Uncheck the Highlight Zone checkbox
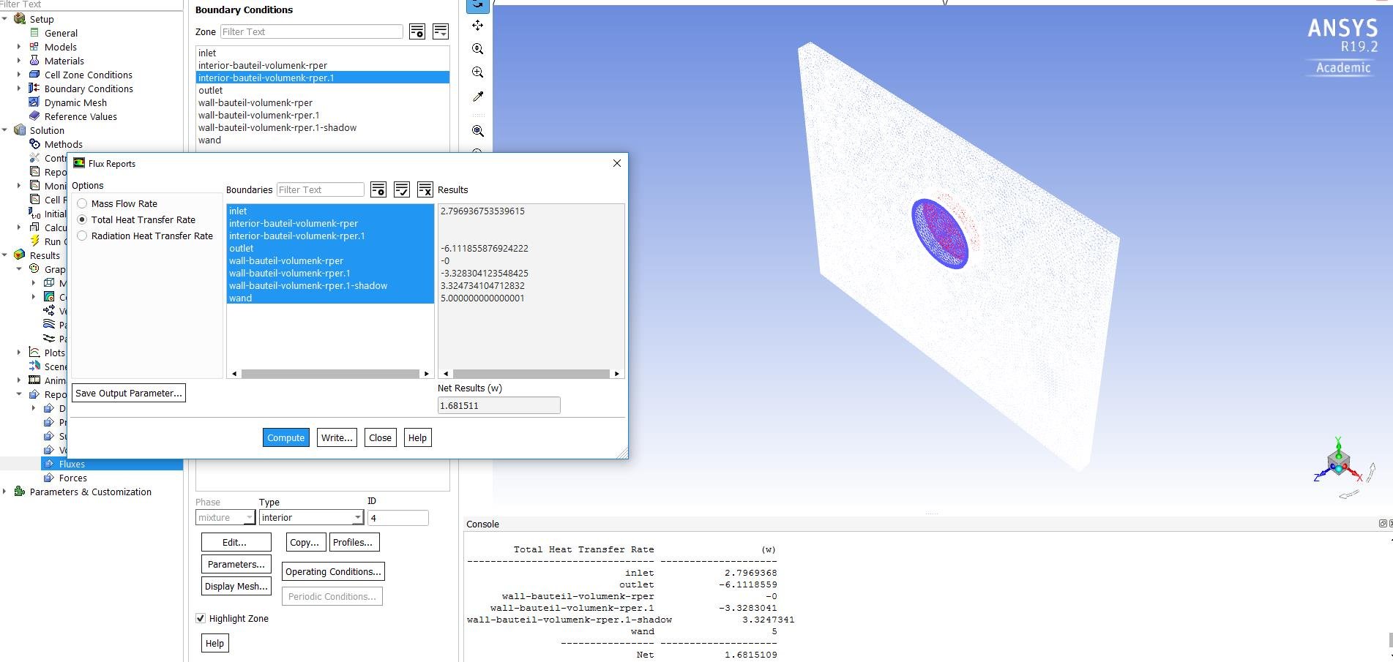The width and height of the screenshot is (1393, 662). (200, 618)
